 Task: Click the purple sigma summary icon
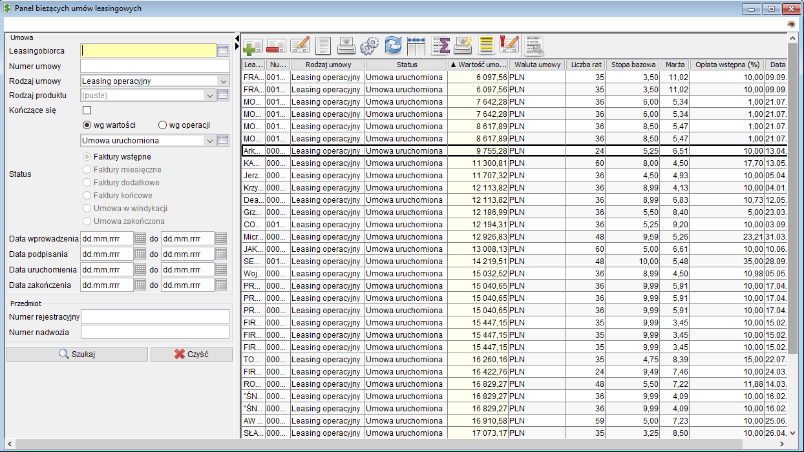[440, 46]
